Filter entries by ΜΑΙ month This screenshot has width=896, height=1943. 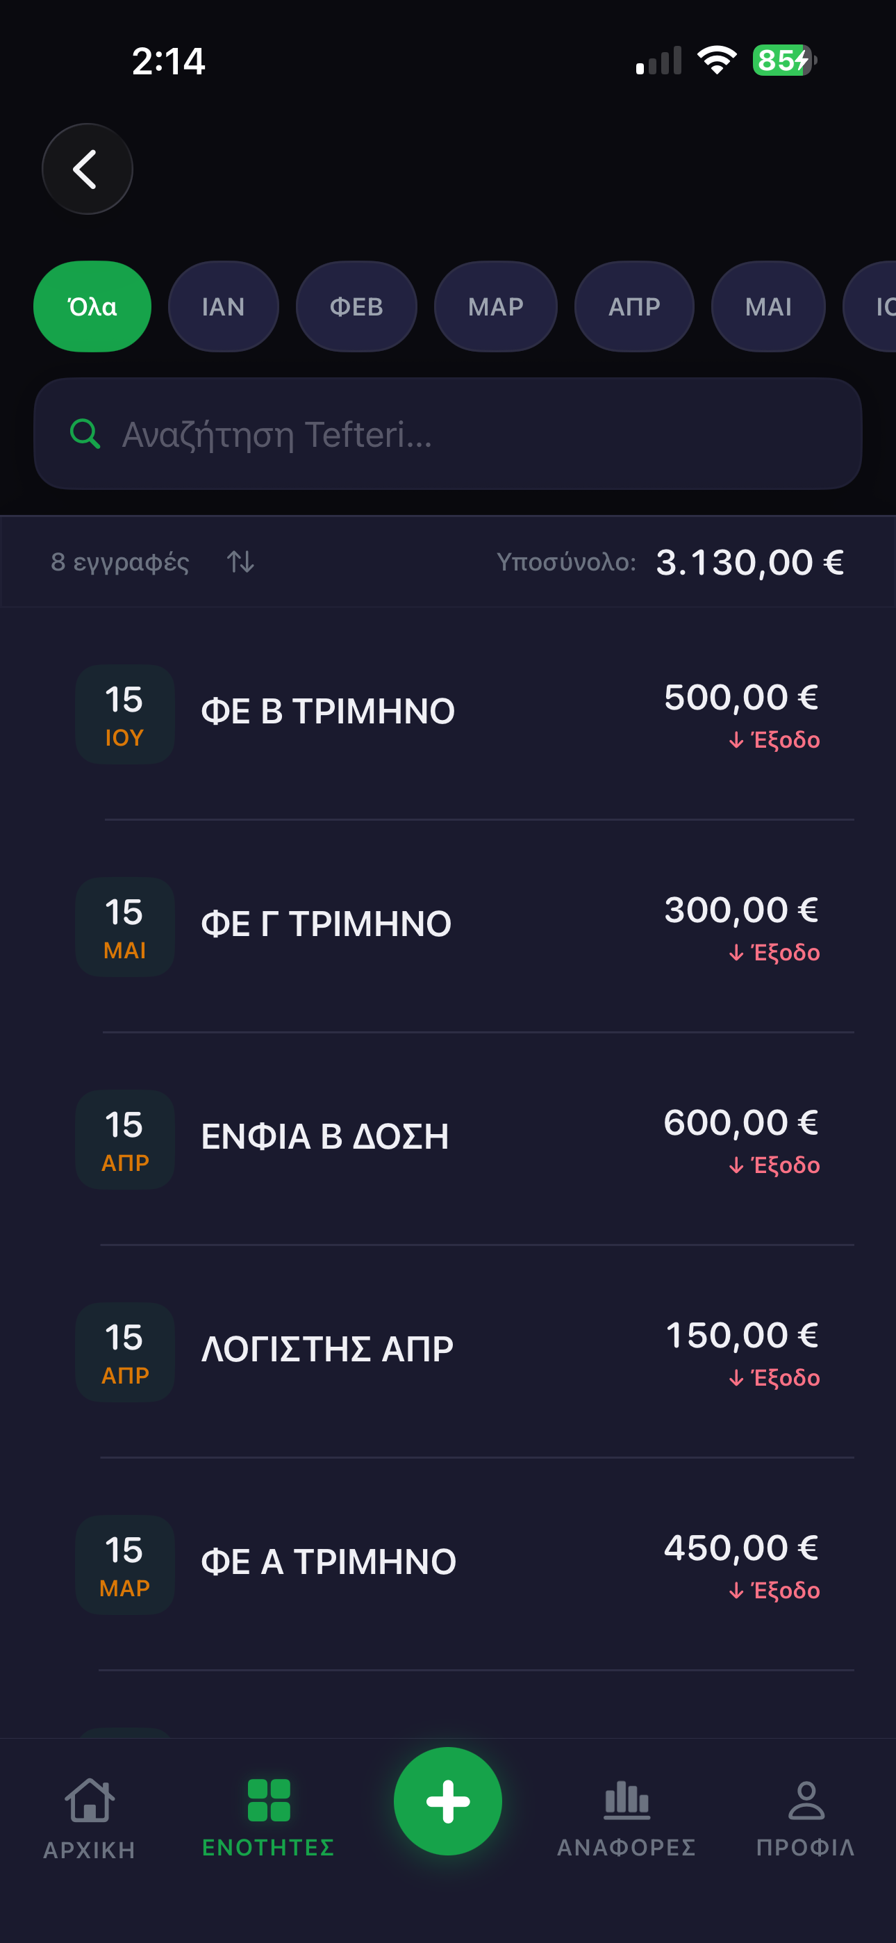[x=768, y=307]
